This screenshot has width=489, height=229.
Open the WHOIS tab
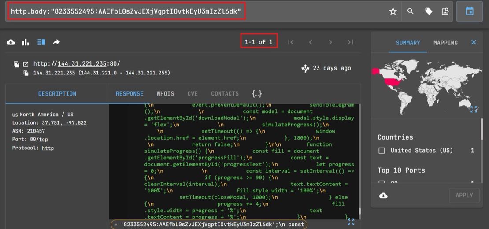coord(165,93)
